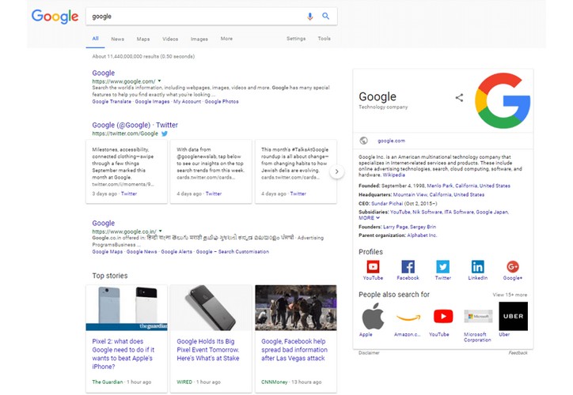Switch to the Maps tab
573x395 pixels.
143,39
